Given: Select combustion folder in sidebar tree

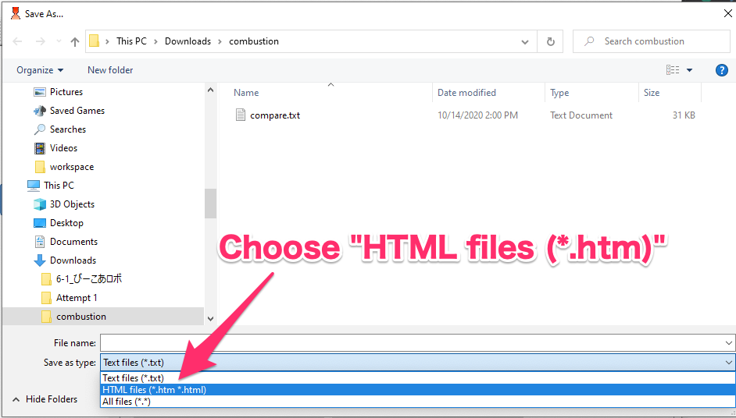Looking at the screenshot, I should pos(80,317).
